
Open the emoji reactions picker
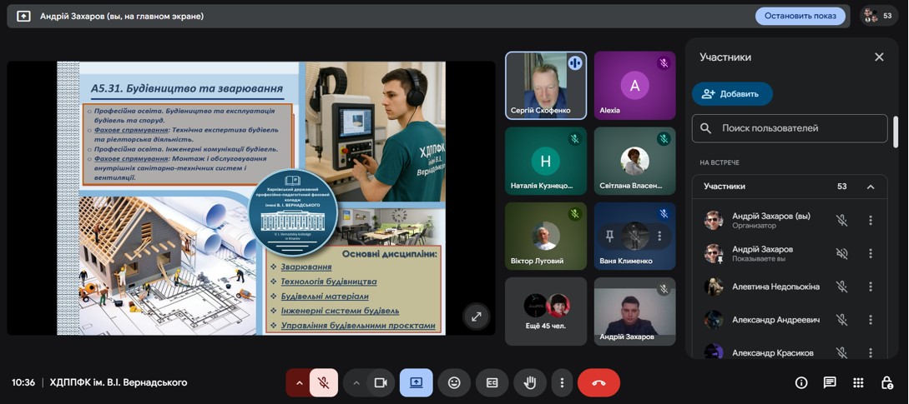point(454,382)
